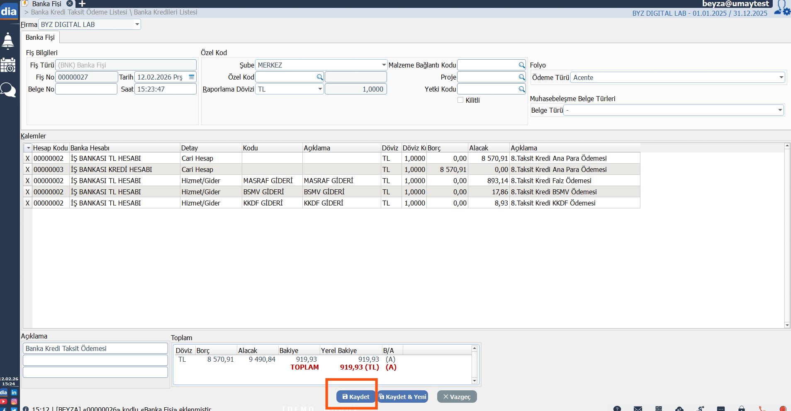The image size is (791, 411).
Task: Open the calendar scheduler sidebar icon
Action: [8, 65]
